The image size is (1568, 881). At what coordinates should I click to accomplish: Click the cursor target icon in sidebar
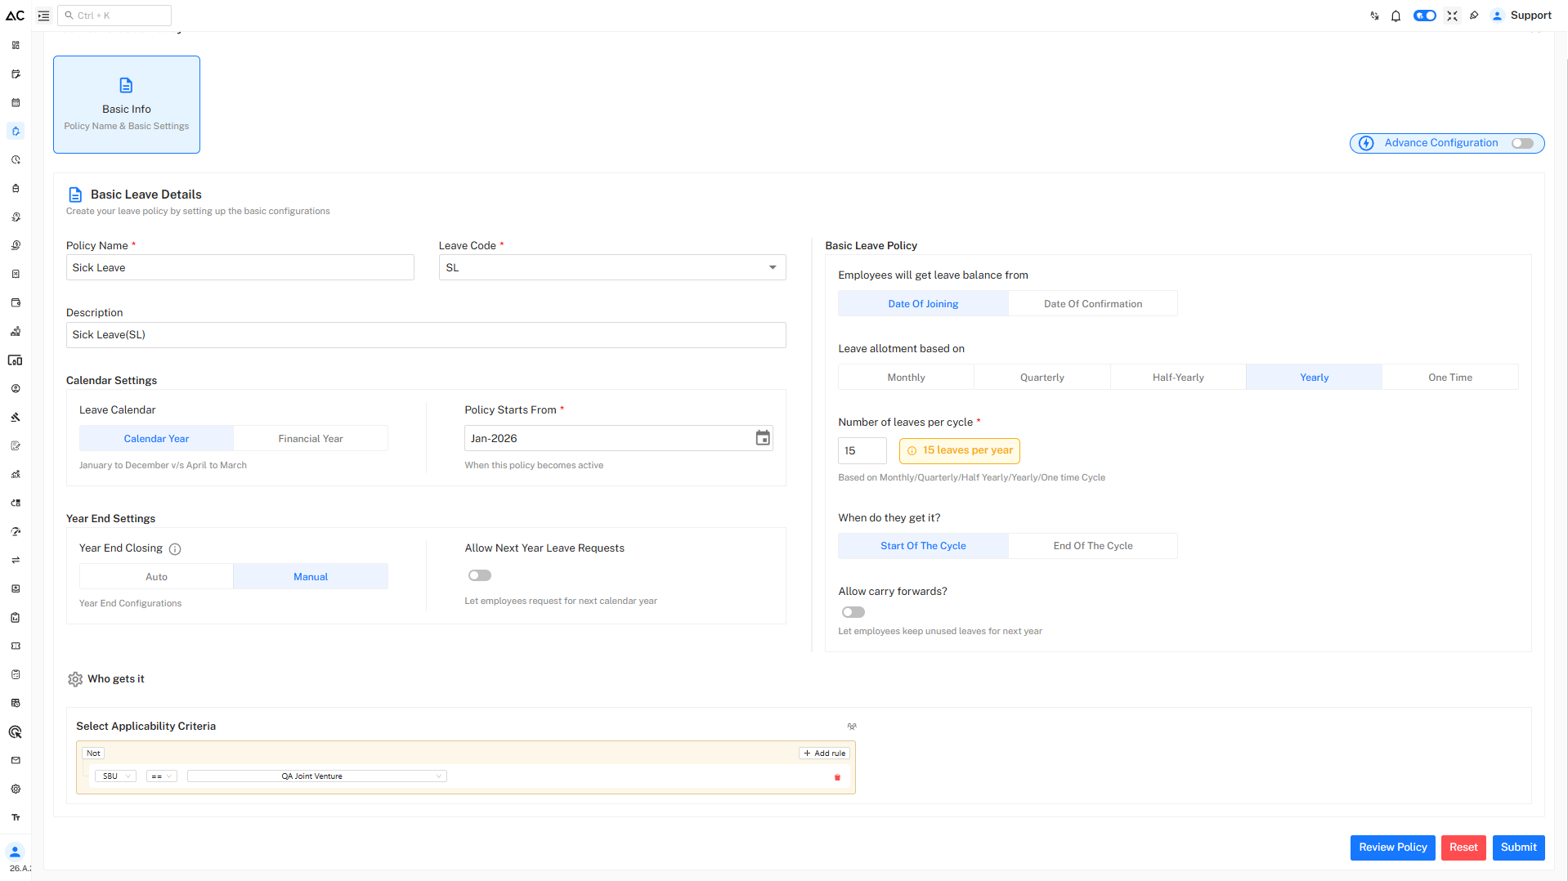point(16,732)
